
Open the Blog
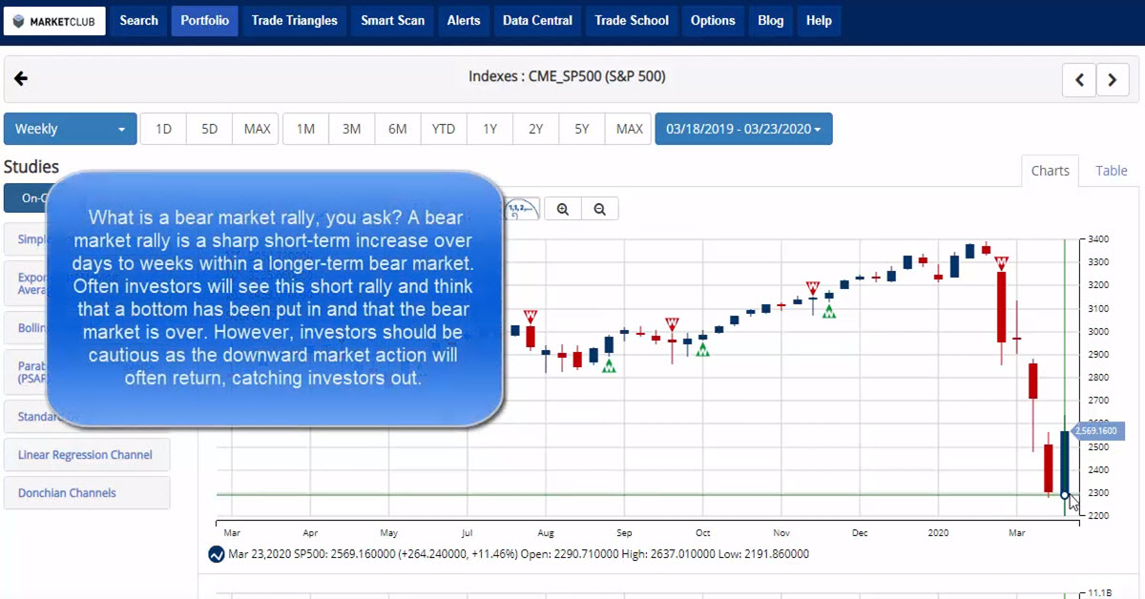click(771, 20)
